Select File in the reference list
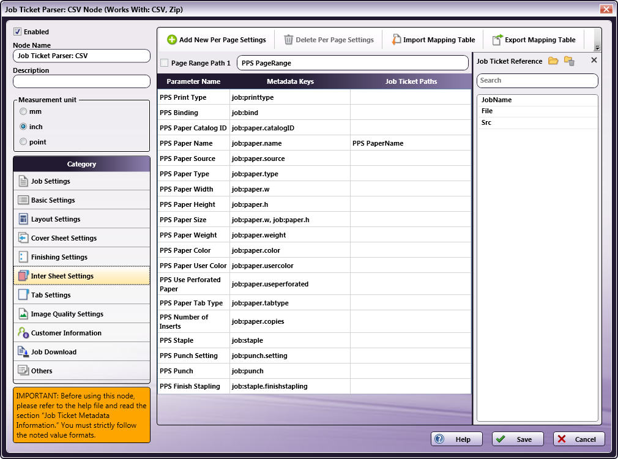618x459 pixels. (537, 111)
